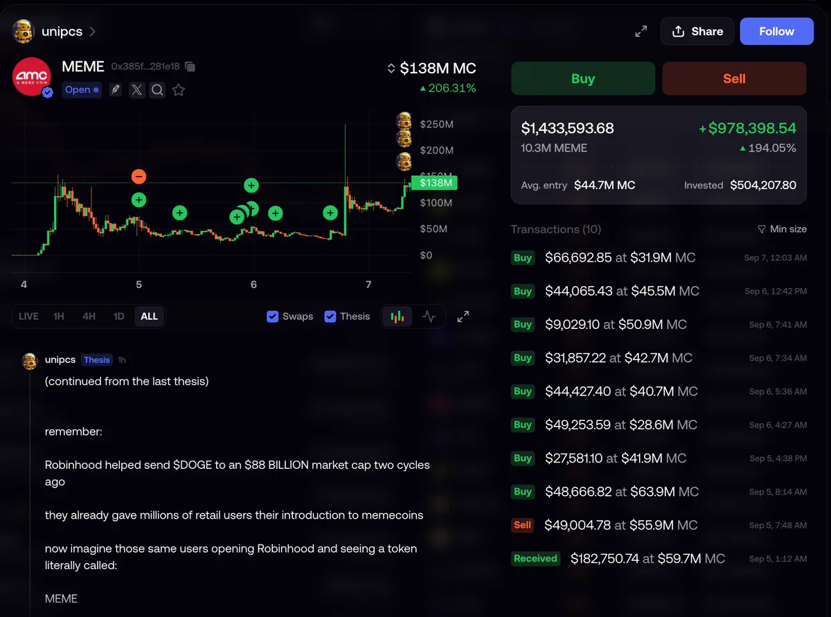Click the top thesis avatar at $250M level

tap(404, 122)
